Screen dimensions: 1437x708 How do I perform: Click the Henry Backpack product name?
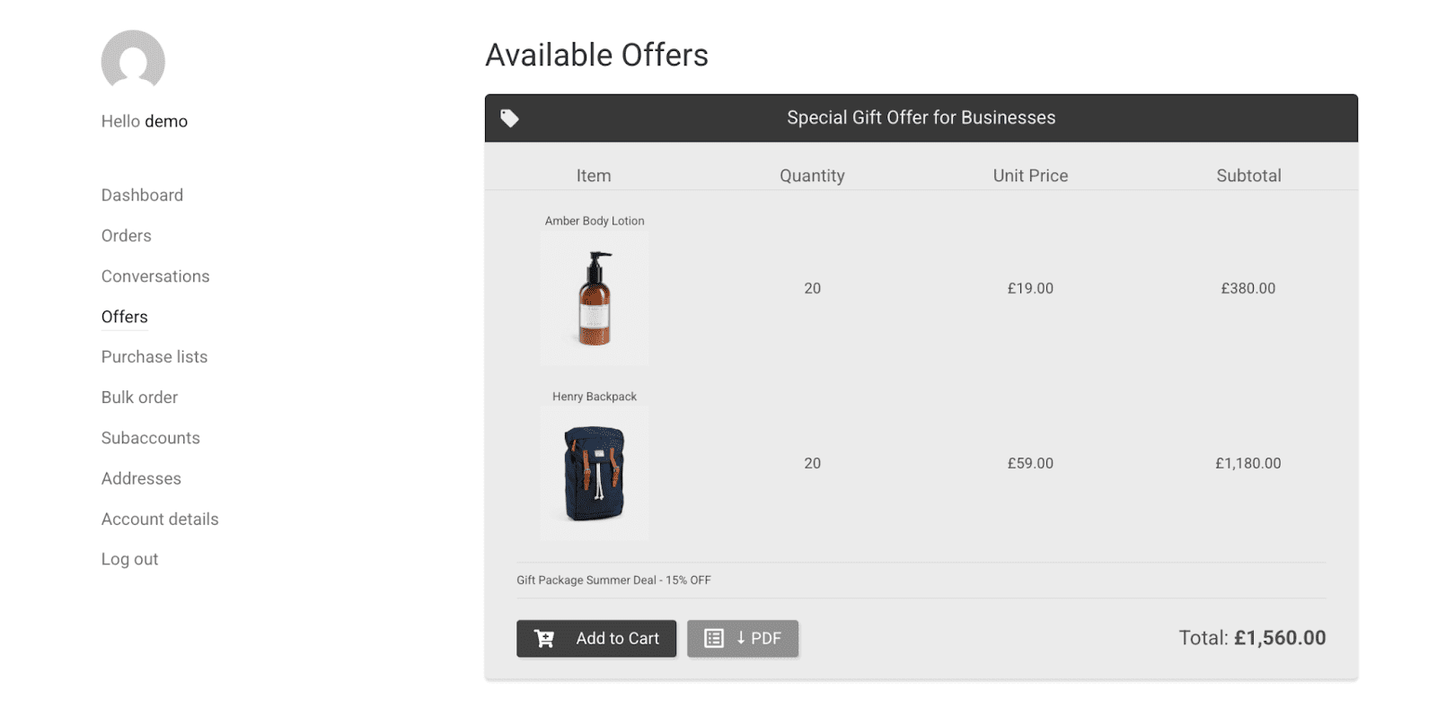pyautogui.click(x=595, y=397)
